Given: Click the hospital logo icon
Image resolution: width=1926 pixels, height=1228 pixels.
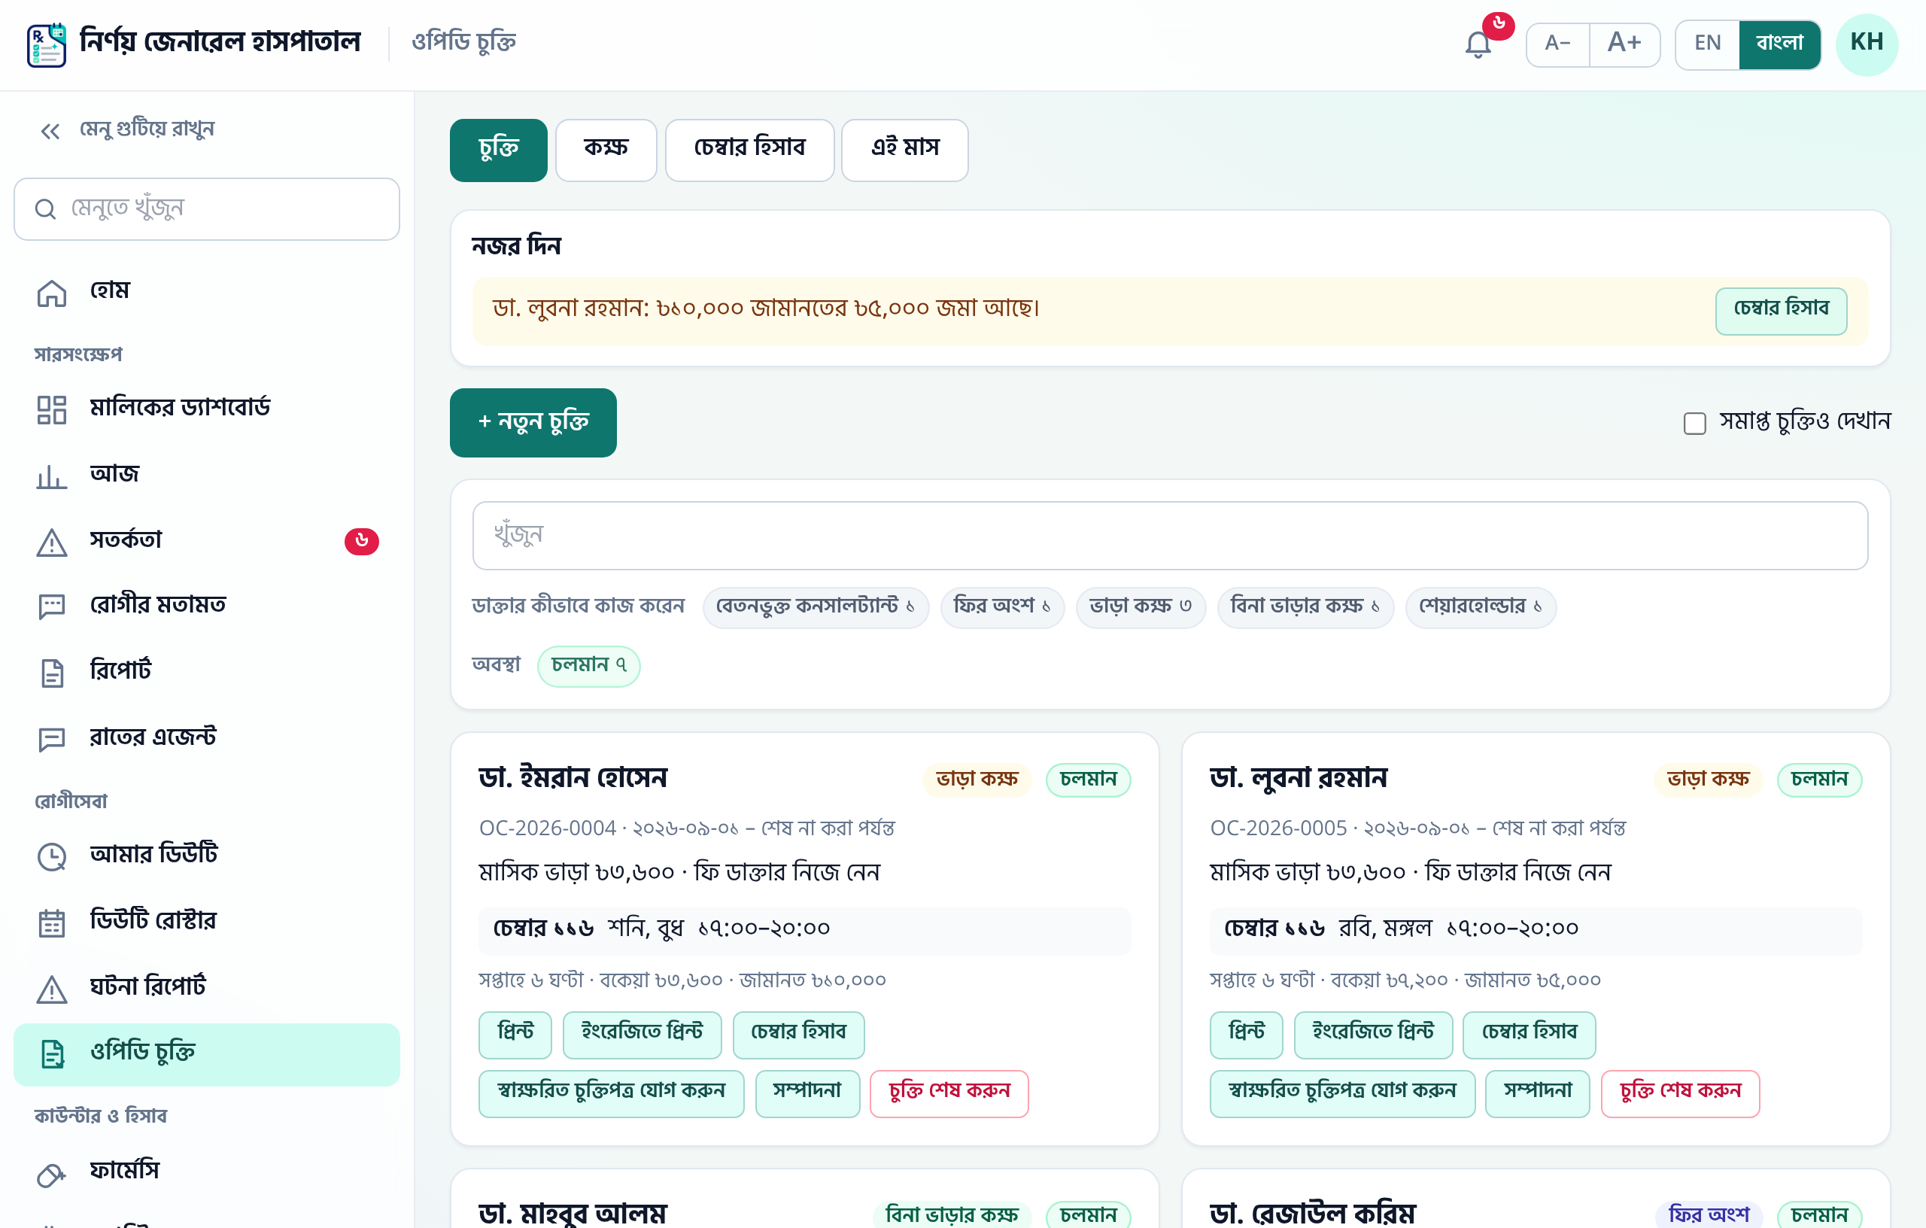Looking at the screenshot, I should [47, 44].
